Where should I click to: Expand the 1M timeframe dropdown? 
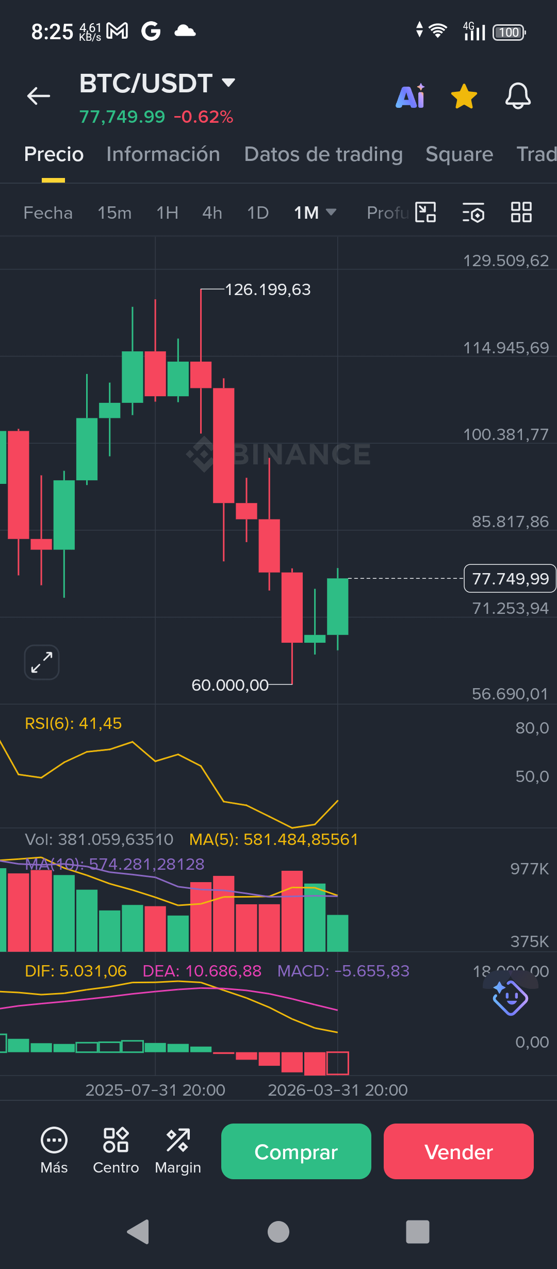point(315,213)
